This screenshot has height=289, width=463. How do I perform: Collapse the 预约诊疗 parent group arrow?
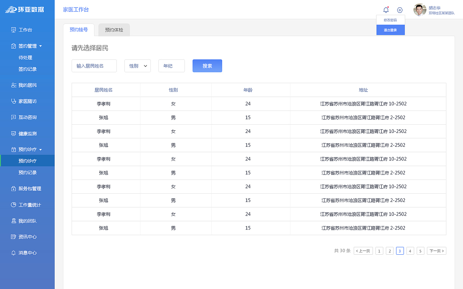[x=41, y=150]
